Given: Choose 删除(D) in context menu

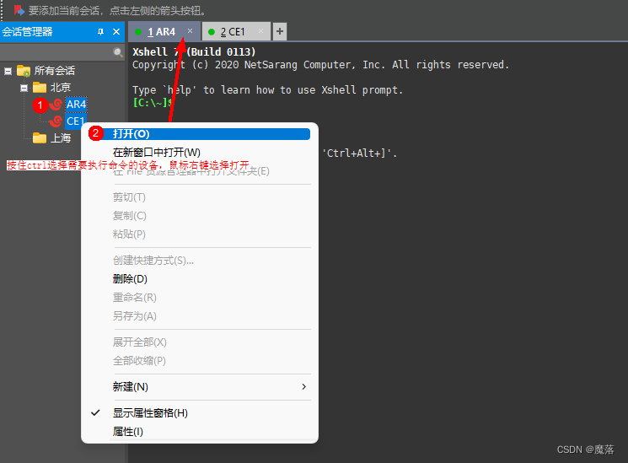Looking at the screenshot, I should pyautogui.click(x=130, y=279).
